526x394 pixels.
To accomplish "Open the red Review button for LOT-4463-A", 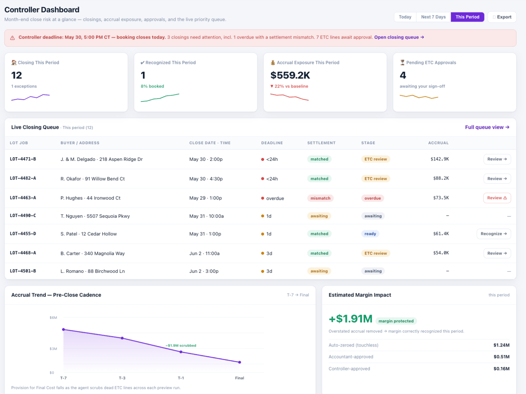I will [x=497, y=198].
